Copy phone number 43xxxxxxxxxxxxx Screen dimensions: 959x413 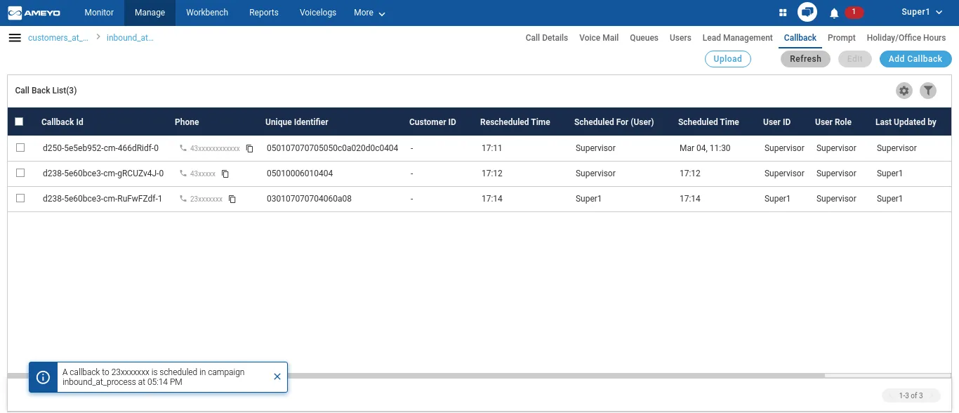(x=249, y=149)
